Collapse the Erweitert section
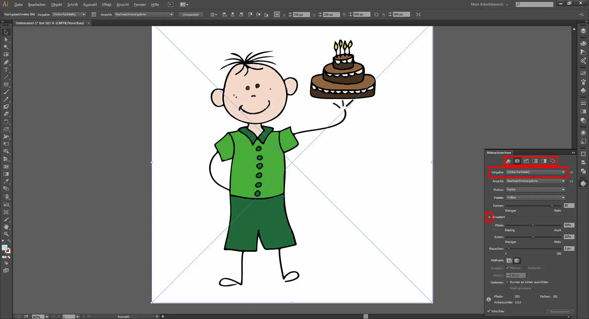Screen dimensions: 589x319 (x=489, y=217)
